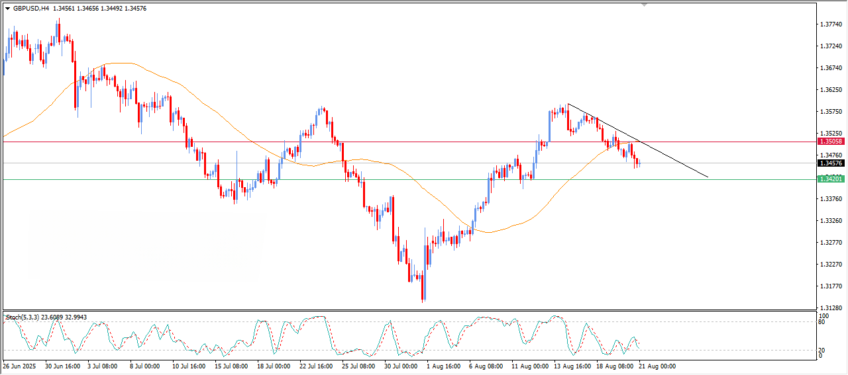The width and height of the screenshot is (848, 375).
Task: Select the 1.34201 green price label
Action: pyautogui.click(x=830, y=179)
